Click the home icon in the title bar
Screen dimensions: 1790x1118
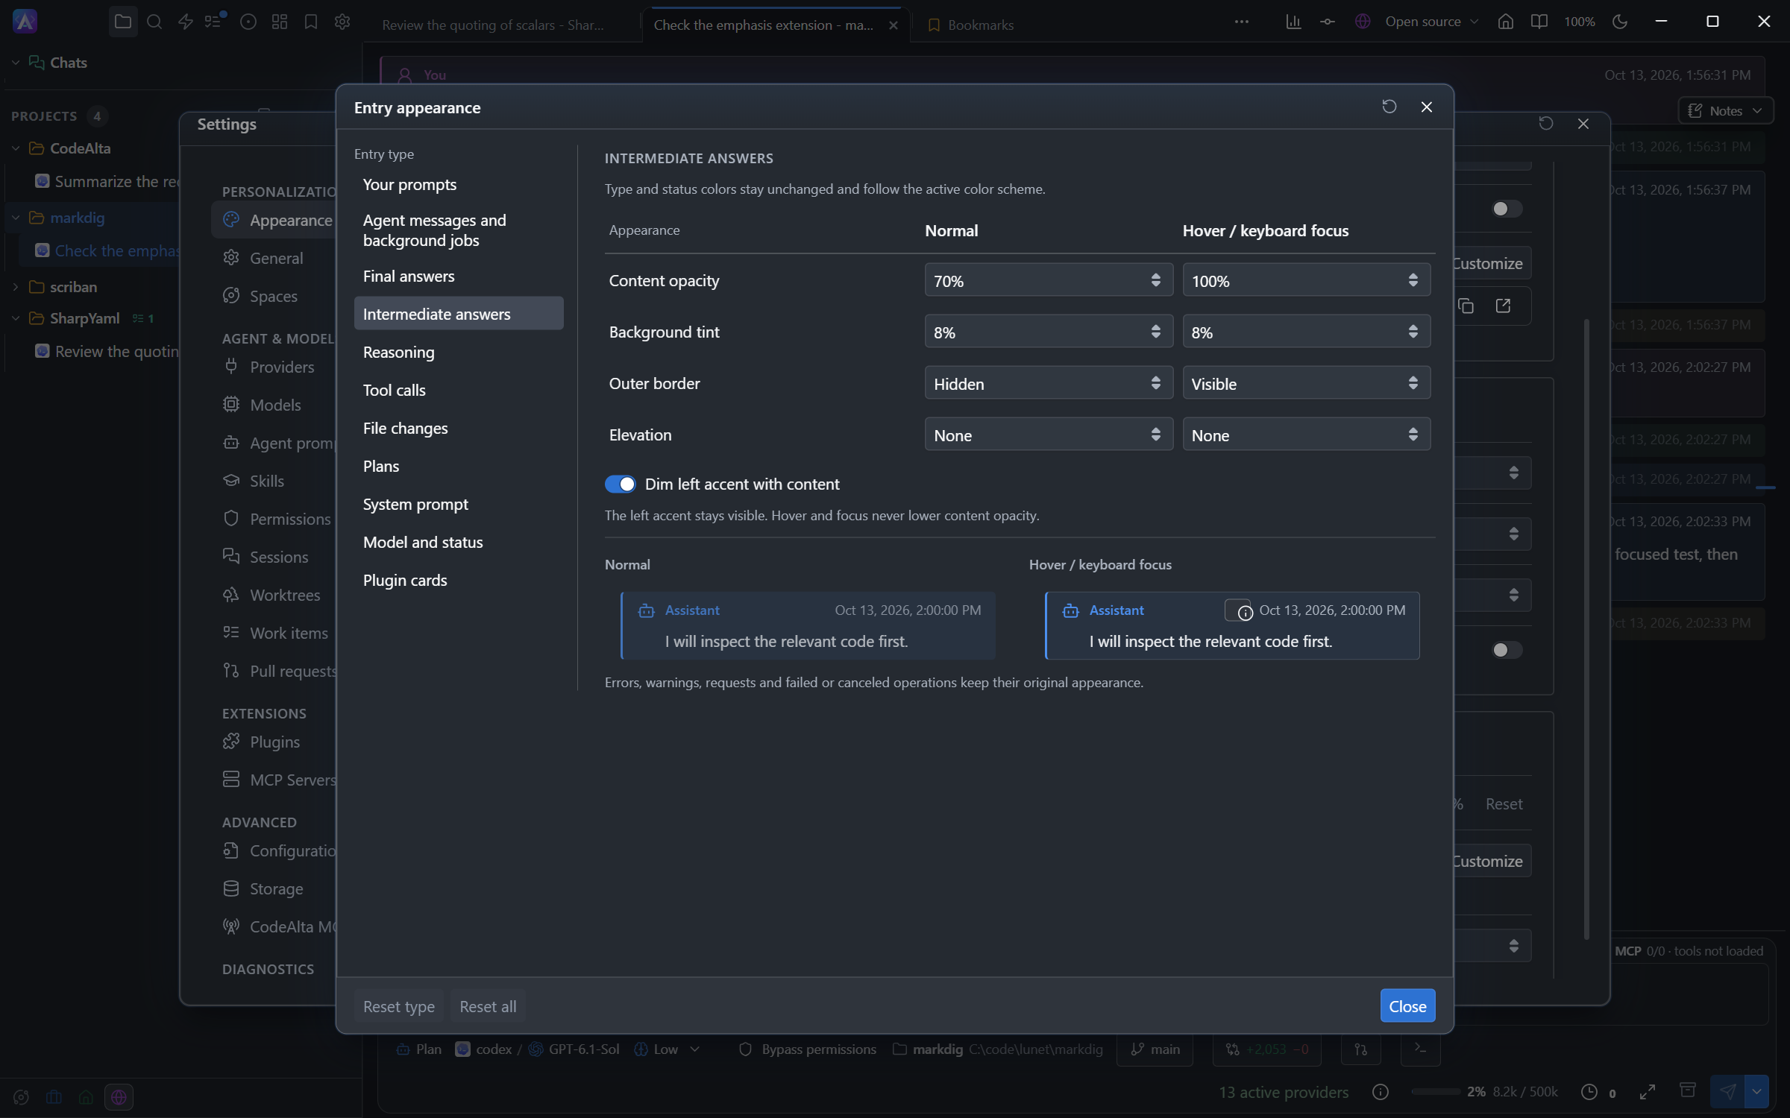1505,22
